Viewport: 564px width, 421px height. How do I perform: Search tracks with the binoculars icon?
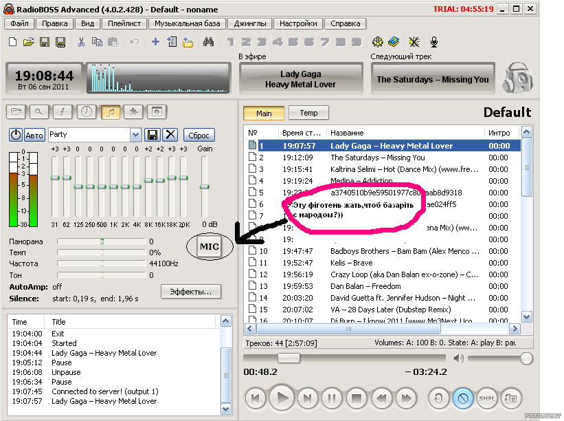pyautogui.click(x=208, y=42)
